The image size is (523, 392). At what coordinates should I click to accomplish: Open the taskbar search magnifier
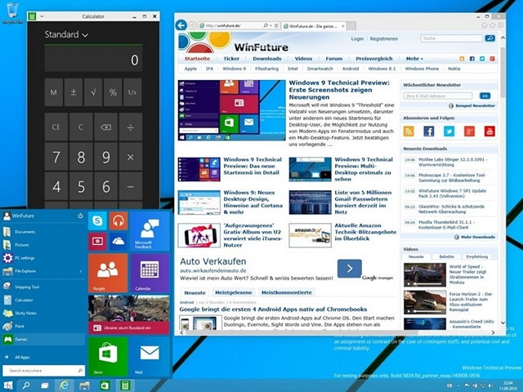pos(25,385)
